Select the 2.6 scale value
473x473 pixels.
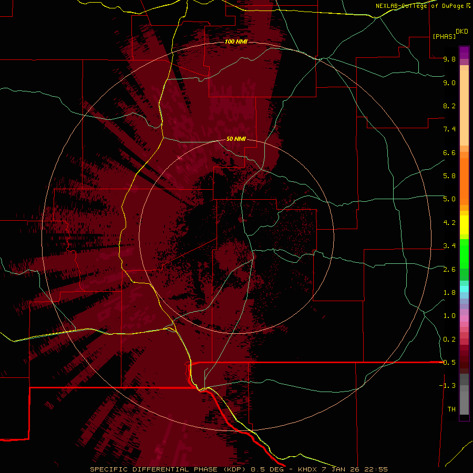click(x=449, y=270)
